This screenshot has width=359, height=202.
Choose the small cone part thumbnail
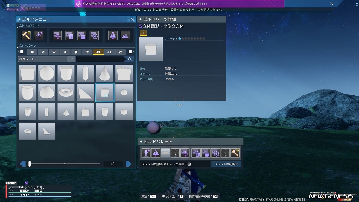(x=66, y=112)
